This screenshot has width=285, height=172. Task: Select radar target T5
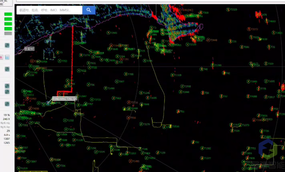(x=58, y=52)
